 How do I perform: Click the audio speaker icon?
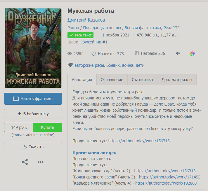tap(178, 54)
